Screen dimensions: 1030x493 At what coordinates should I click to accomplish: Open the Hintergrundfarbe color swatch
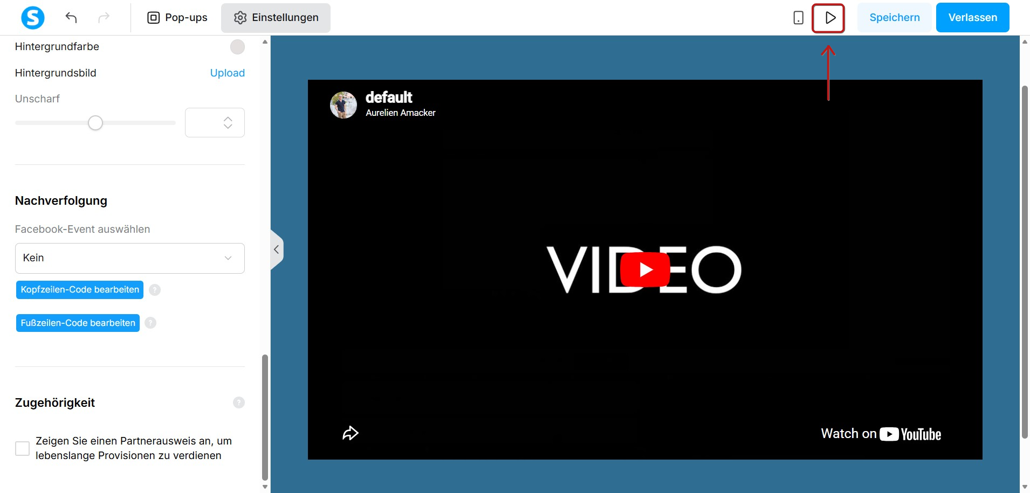pos(237,47)
